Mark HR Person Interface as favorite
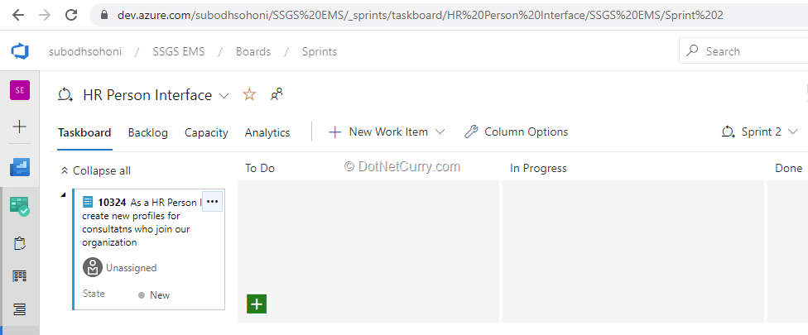Viewport: 808px width, 335px height. (249, 94)
